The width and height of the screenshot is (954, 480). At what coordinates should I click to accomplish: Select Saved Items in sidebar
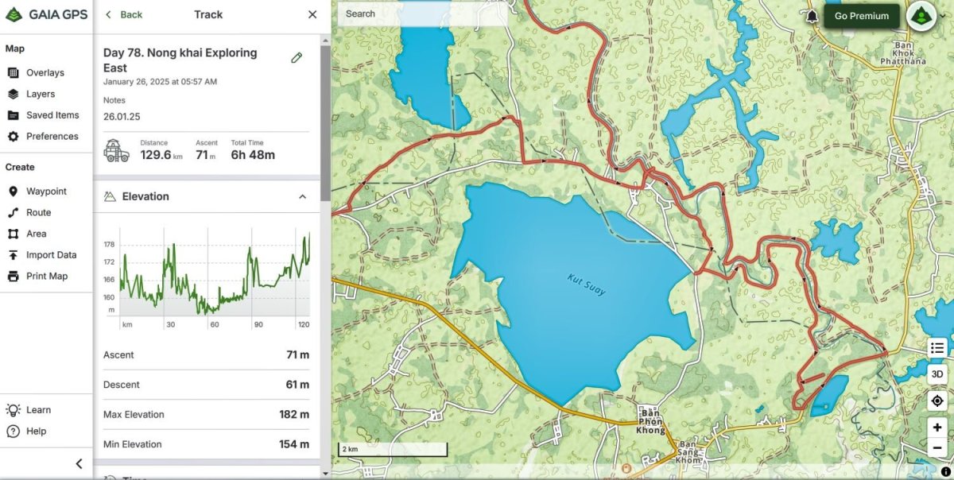pyautogui.click(x=52, y=115)
